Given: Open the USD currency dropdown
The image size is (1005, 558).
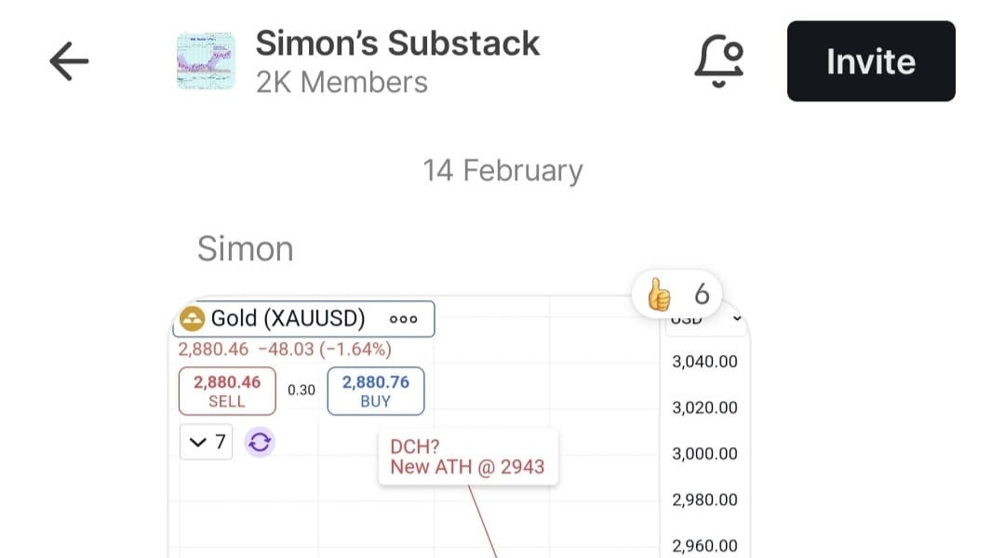Looking at the screenshot, I should point(704,319).
